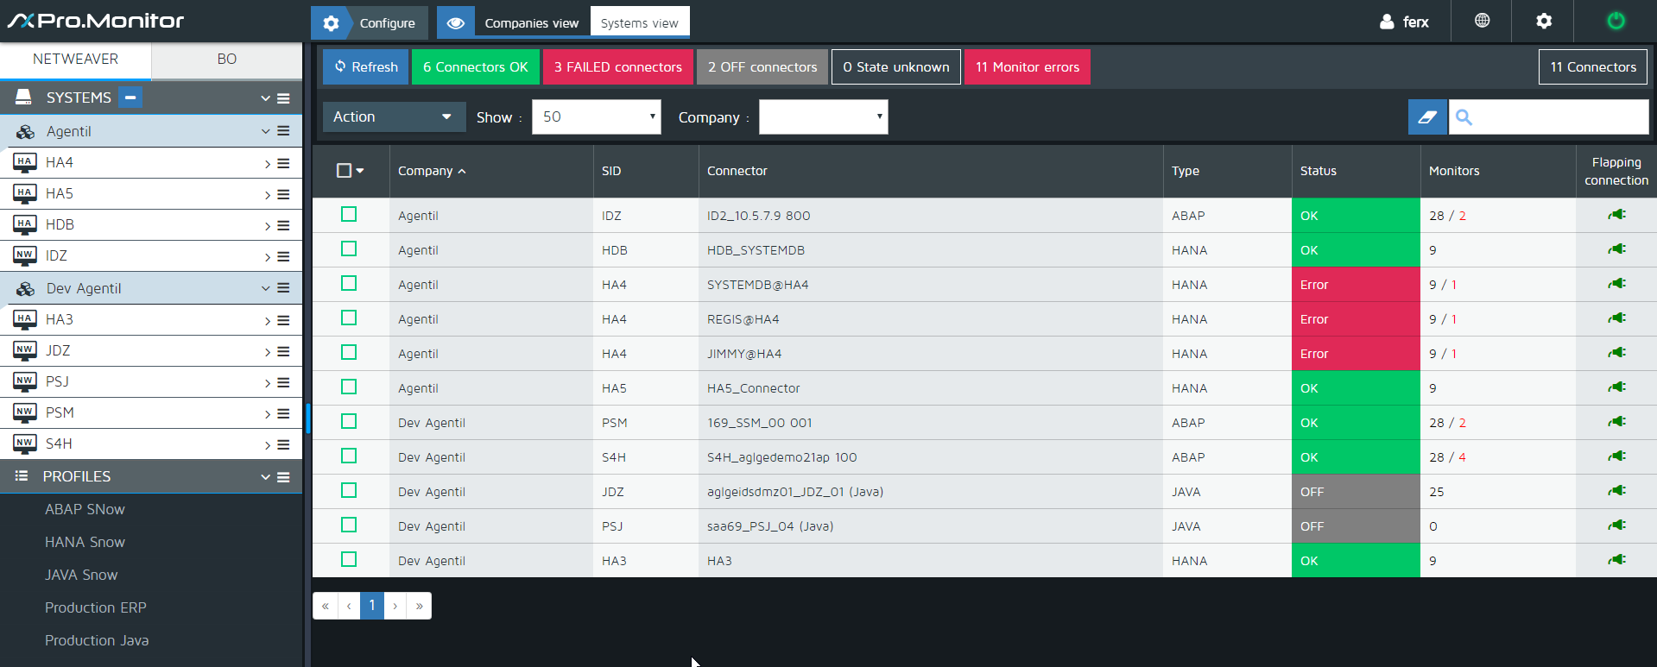Open settings gear icon in top bar
1657x667 pixels.
click(1544, 21)
